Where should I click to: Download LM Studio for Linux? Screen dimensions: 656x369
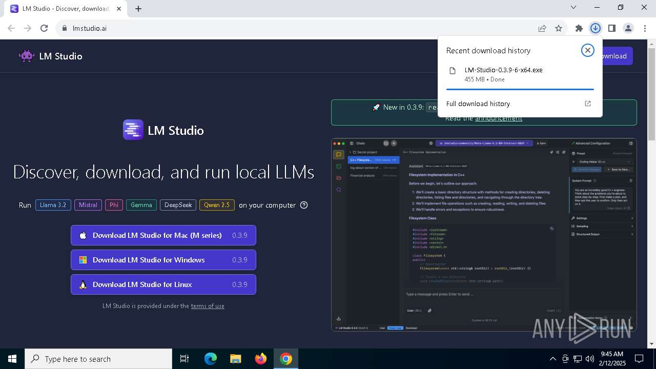pos(163,284)
